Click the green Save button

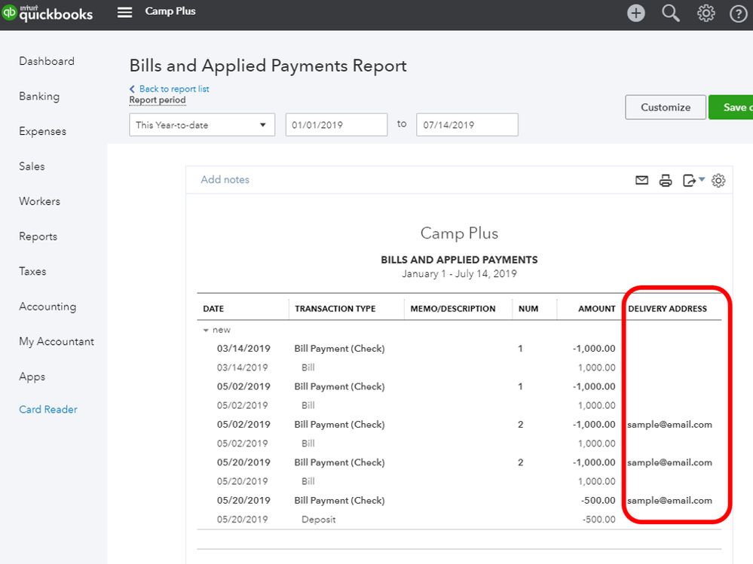[730, 107]
